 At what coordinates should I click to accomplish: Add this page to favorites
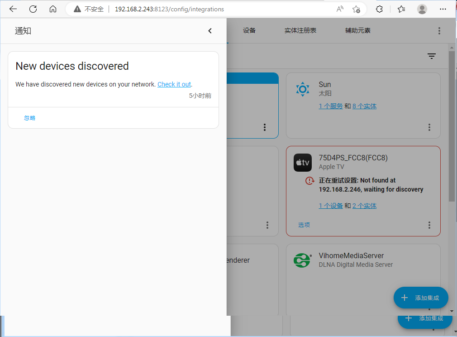[x=356, y=9]
